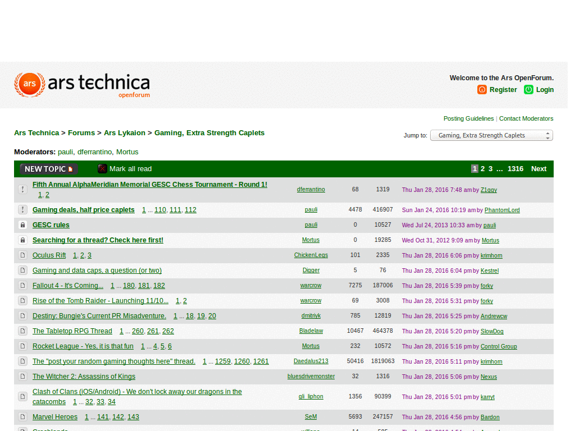Open the Posting Guidelines link
Viewport: 575px width, 431px height.
click(468, 118)
